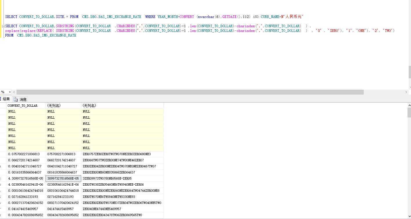Place cursor on nvarchar(6) in the query

(x=209, y=17)
